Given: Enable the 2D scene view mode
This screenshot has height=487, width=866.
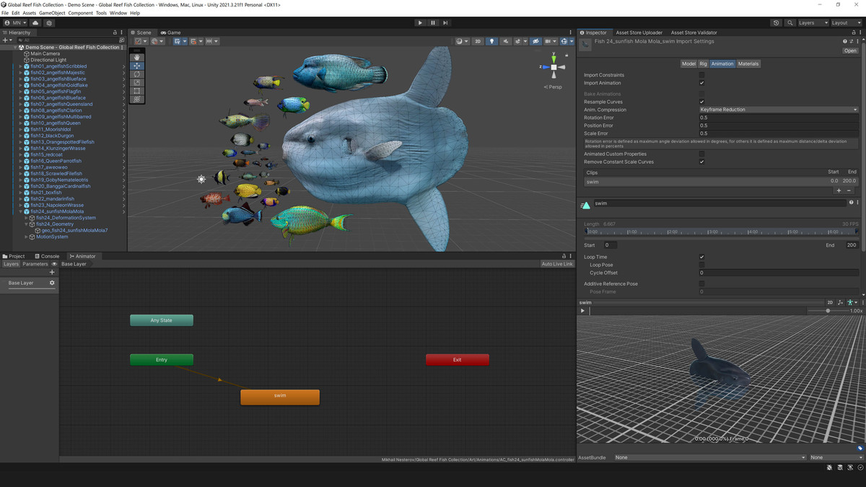Looking at the screenshot, I should (x=478, y=41).
